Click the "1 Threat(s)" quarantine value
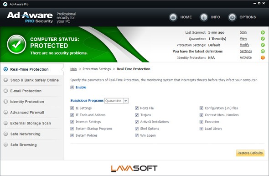 point(217,39)
